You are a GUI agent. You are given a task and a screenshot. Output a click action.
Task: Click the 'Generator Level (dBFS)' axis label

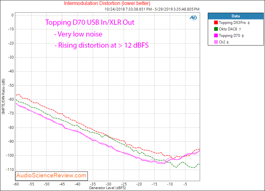(107, 188)
